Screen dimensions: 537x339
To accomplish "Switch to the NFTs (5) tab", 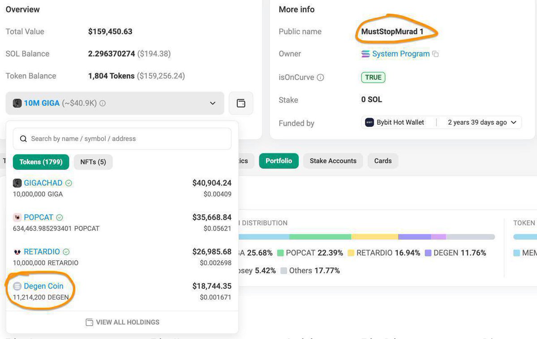I will [93, 162].
